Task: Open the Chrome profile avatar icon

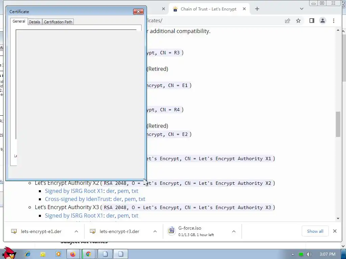Action: pos(323,21)
